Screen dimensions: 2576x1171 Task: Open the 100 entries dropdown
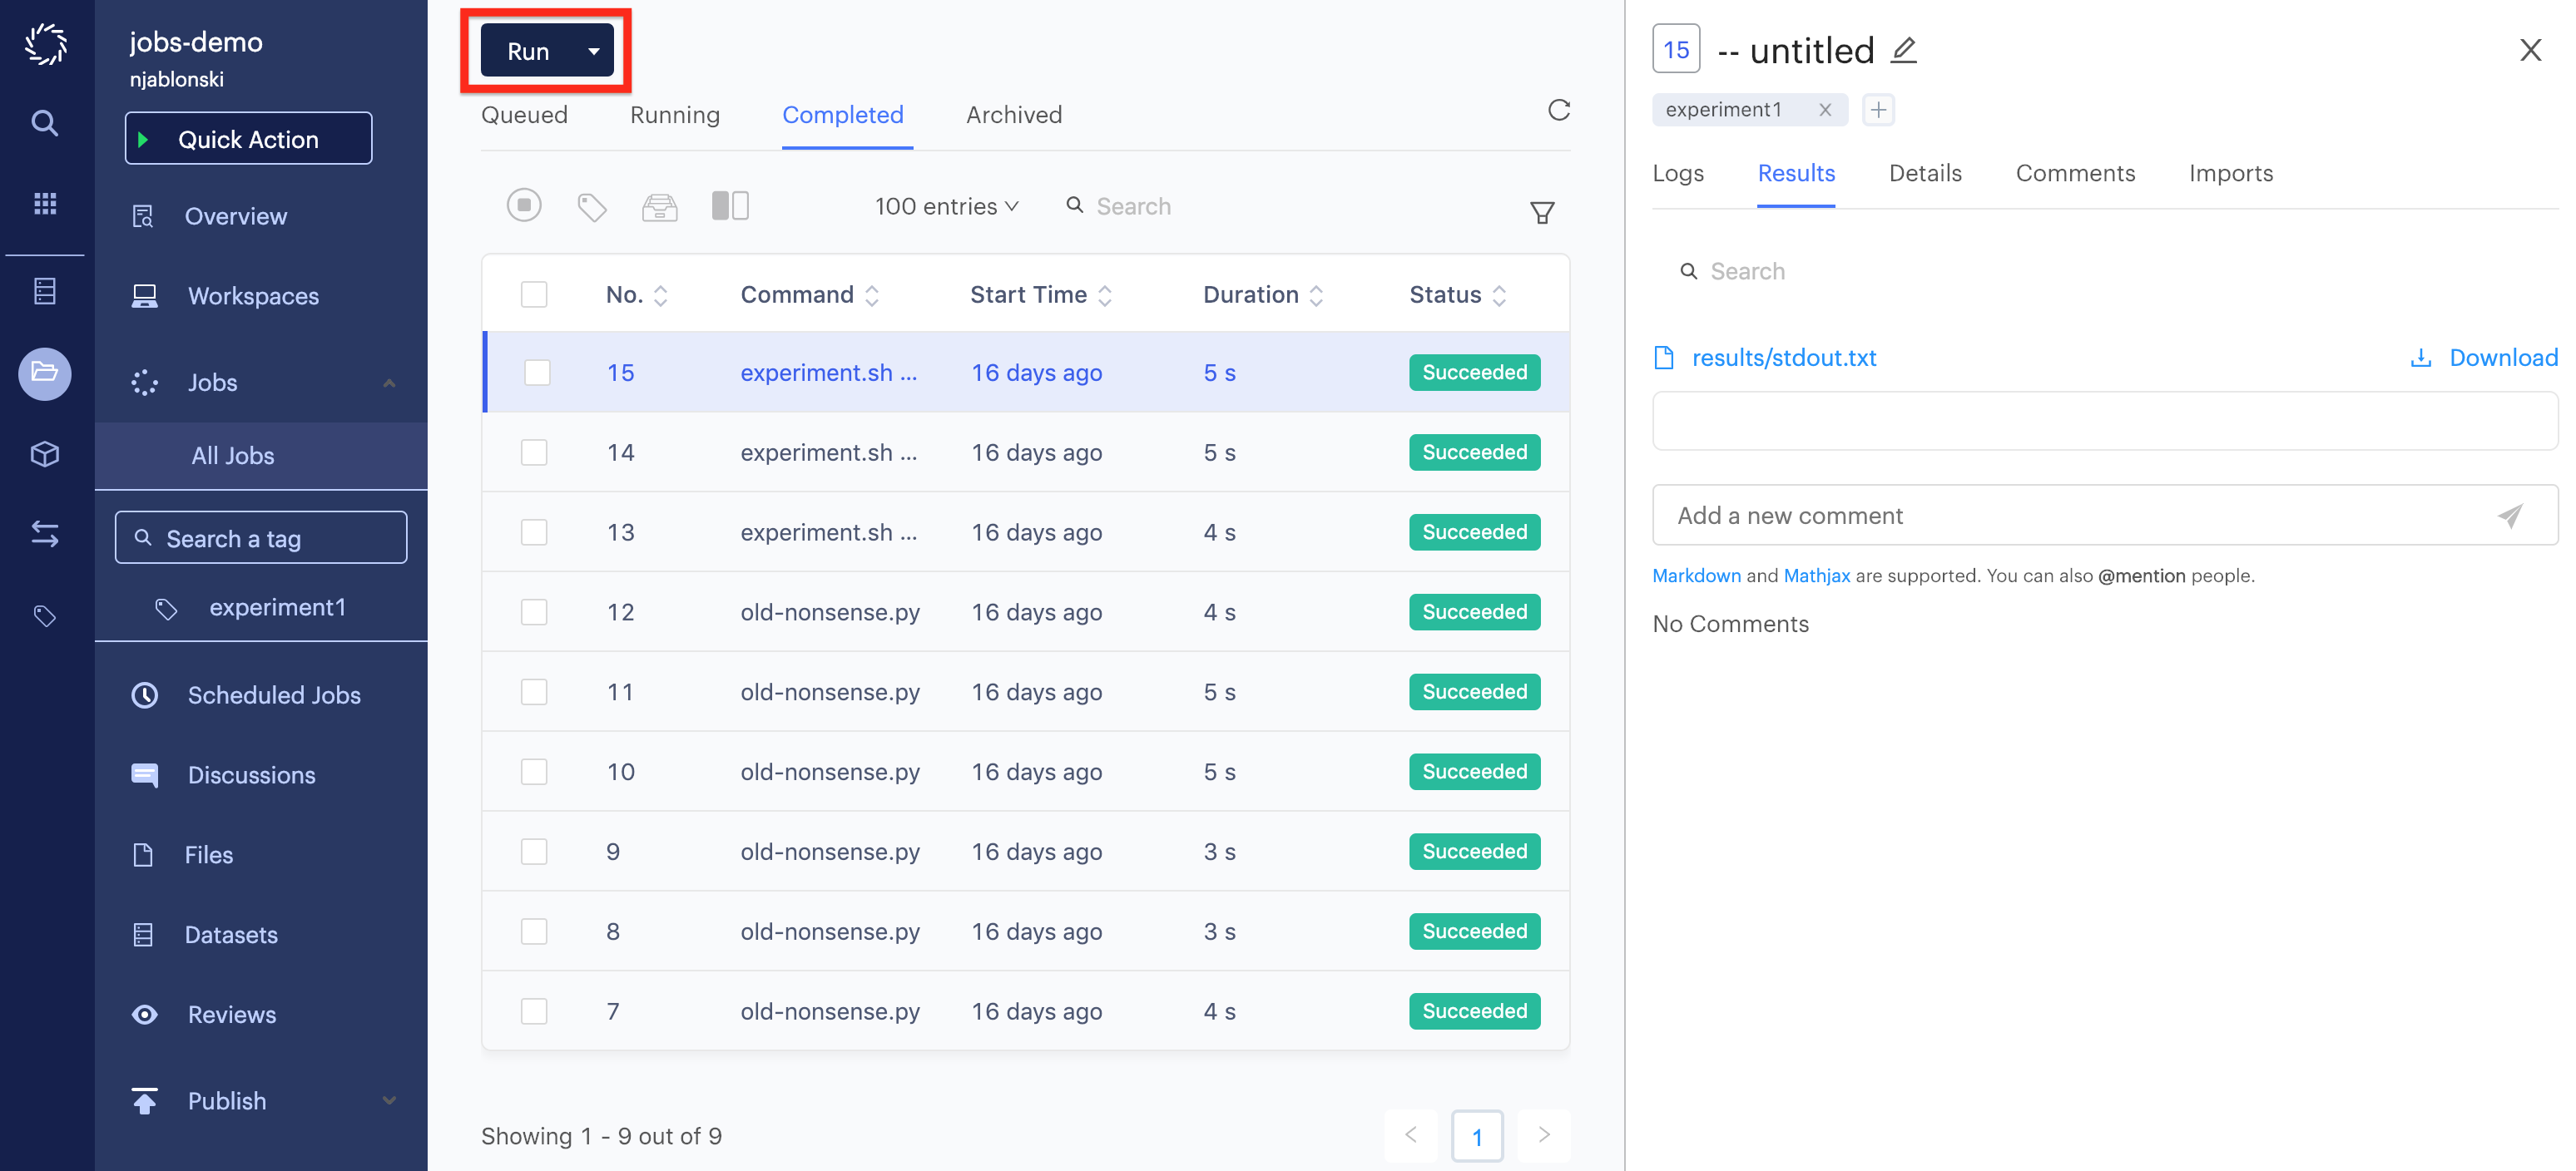point(946,207)
